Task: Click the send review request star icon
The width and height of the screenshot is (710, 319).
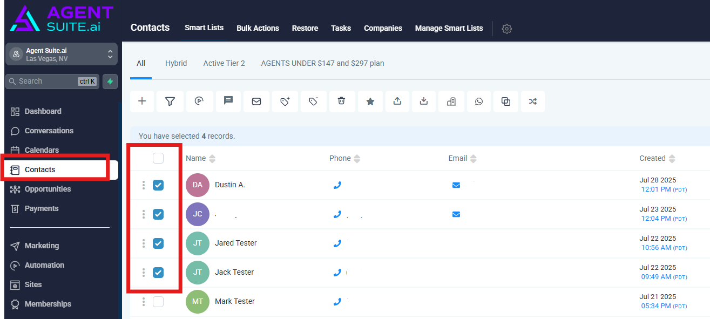Action: (x=370, y=101)
